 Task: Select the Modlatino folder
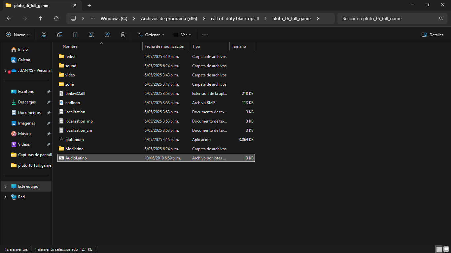tap(156, 149)
